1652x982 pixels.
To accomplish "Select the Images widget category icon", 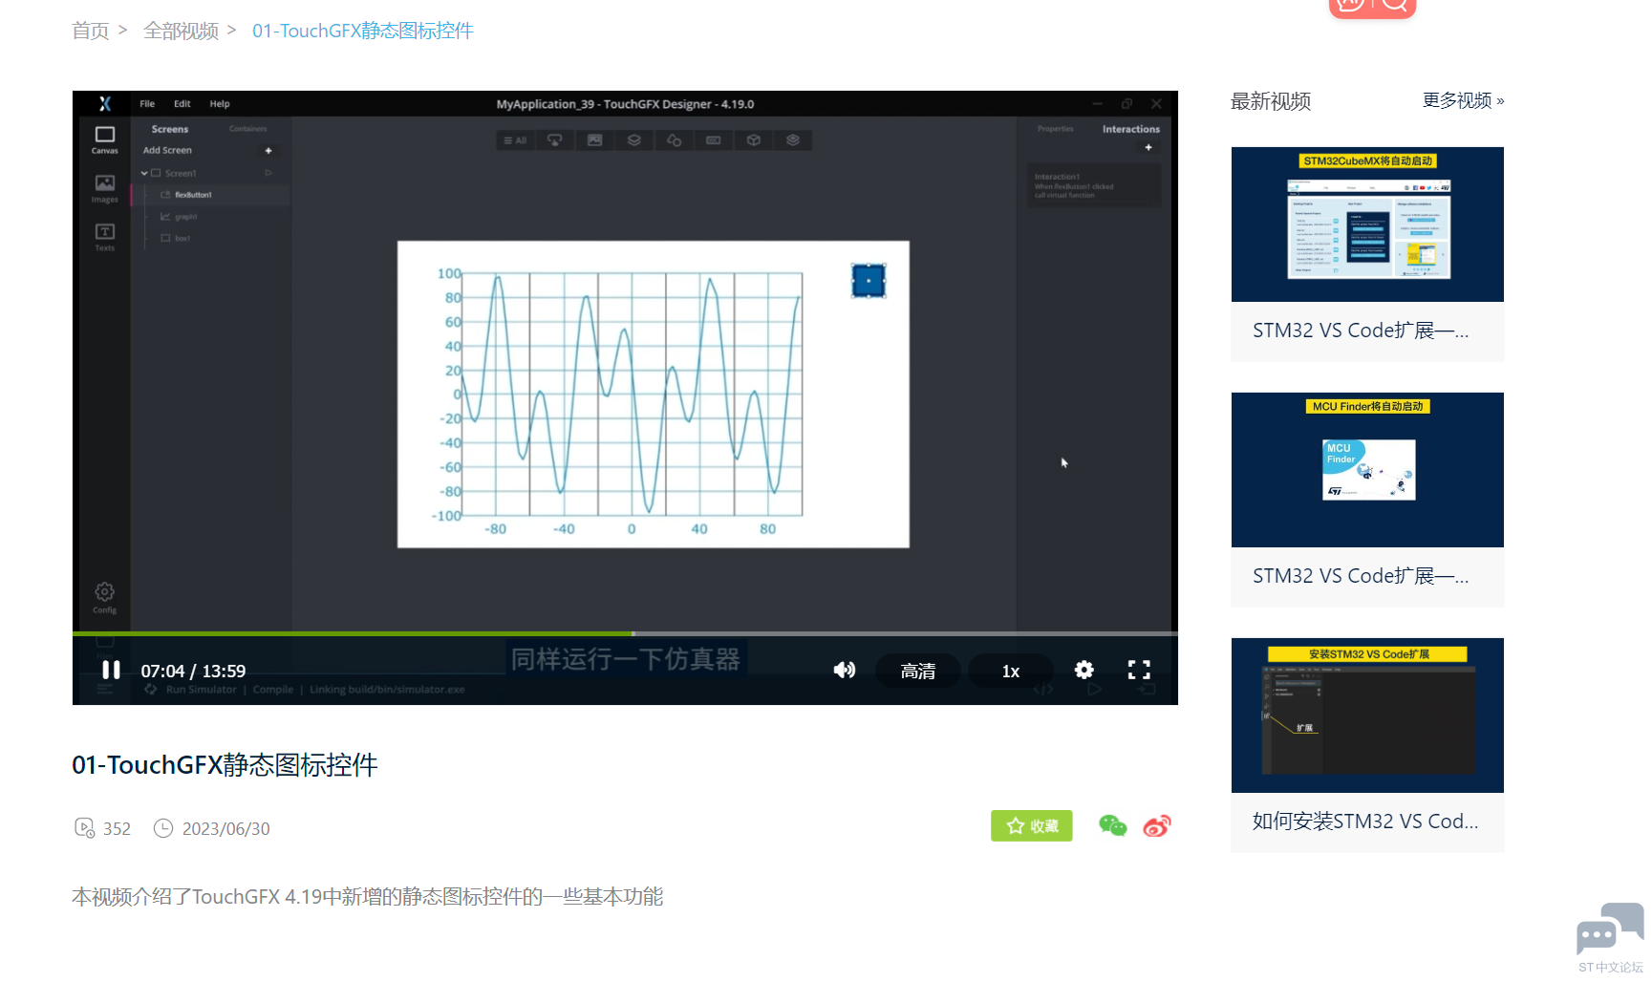I will [x=594, y=140].
